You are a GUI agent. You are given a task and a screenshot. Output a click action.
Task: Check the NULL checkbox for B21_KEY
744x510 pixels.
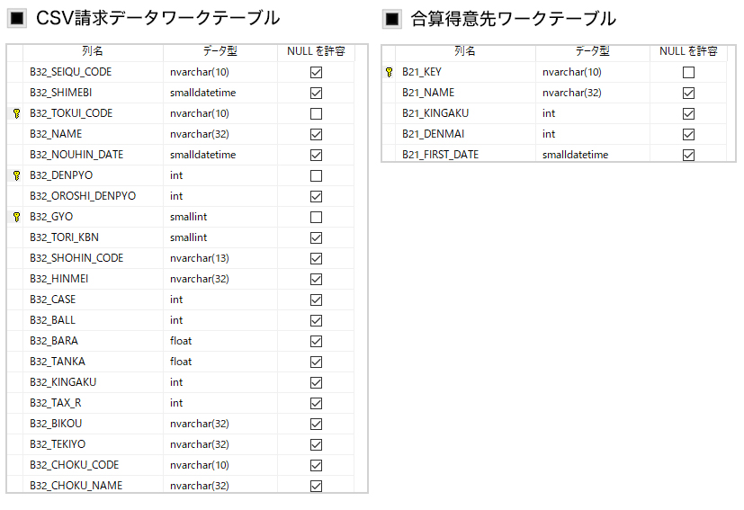click(688, 72)
